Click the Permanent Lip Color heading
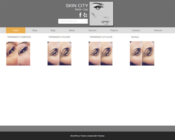175x140 pixels. (101, 37)
